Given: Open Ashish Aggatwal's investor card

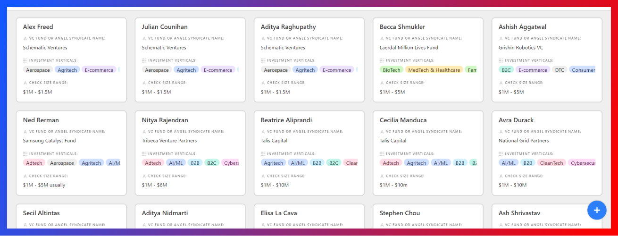Looking at the screenshot, I should [547, 60].
